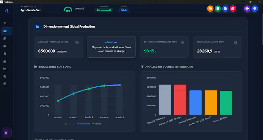
Task: Open the pie chart icon in sidebar
Action: 5,46
